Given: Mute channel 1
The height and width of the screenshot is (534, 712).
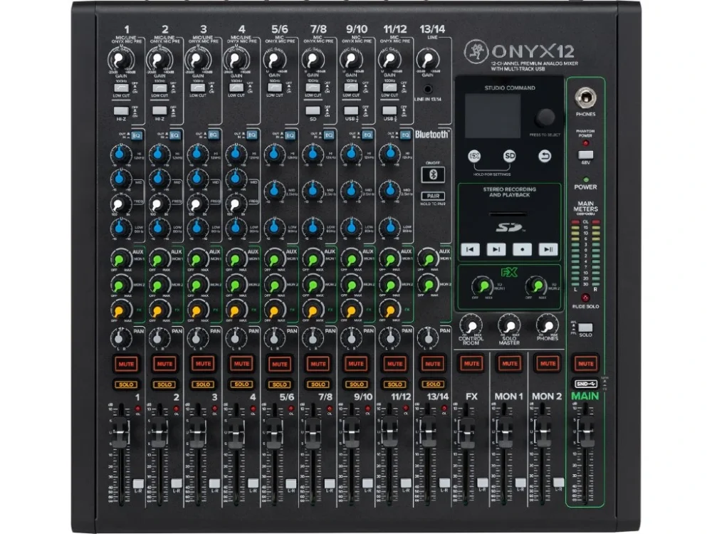Looking at the screenshot, I should click(x=125, y=364).
